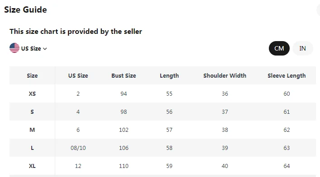Click the US Size column header
This screenshot has width=320, height=177.
[78, 75]
